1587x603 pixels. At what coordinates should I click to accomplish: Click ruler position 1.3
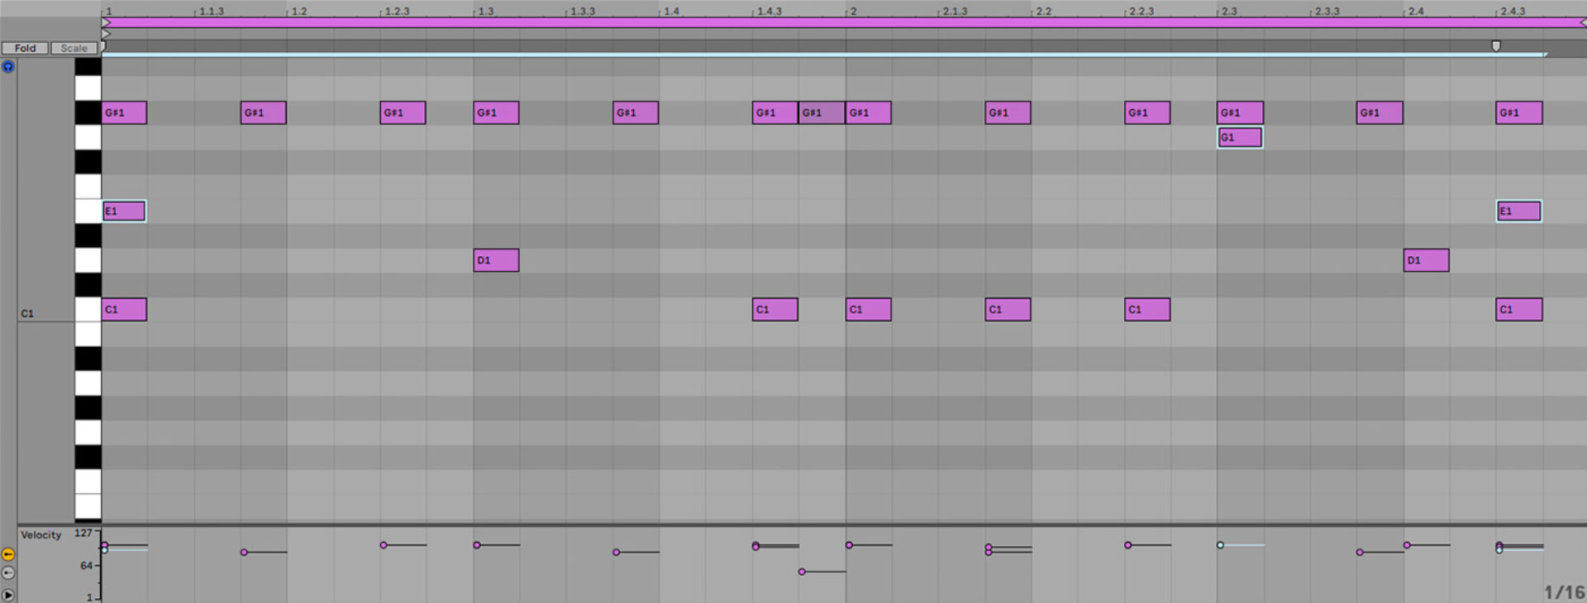486,12
